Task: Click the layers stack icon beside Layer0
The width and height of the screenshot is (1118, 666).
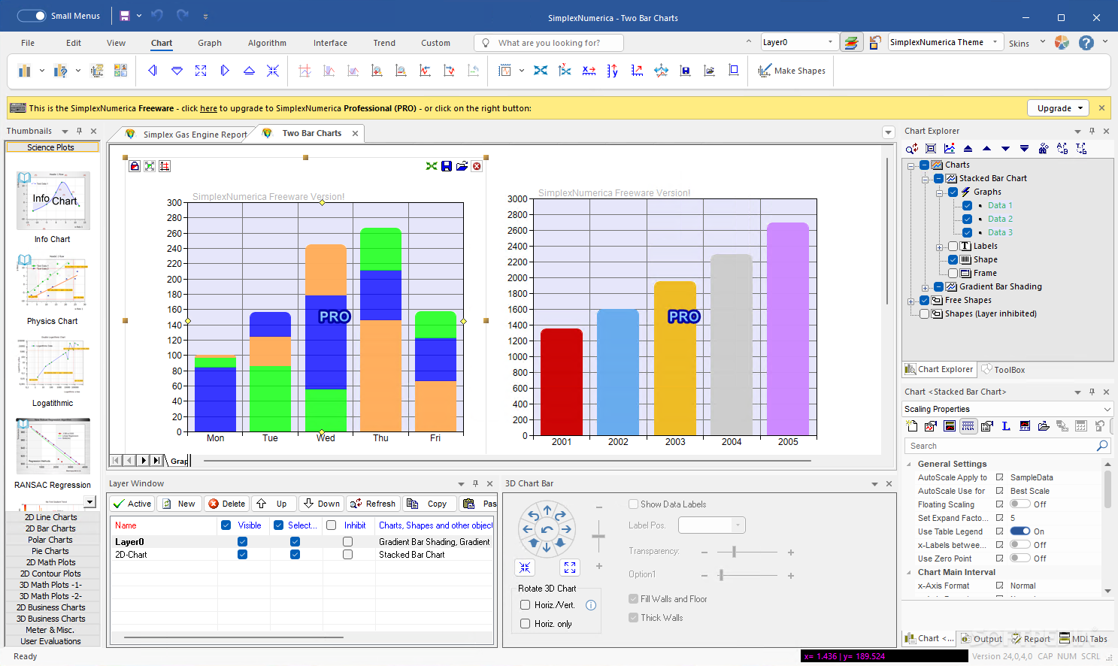Action: pyautogui.click(x=851, y=43)
